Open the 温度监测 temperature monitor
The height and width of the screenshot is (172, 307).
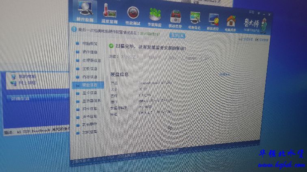[109, 13]
